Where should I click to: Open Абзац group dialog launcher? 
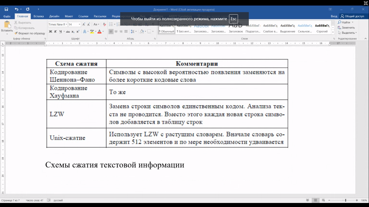click(x=155, y=39)
